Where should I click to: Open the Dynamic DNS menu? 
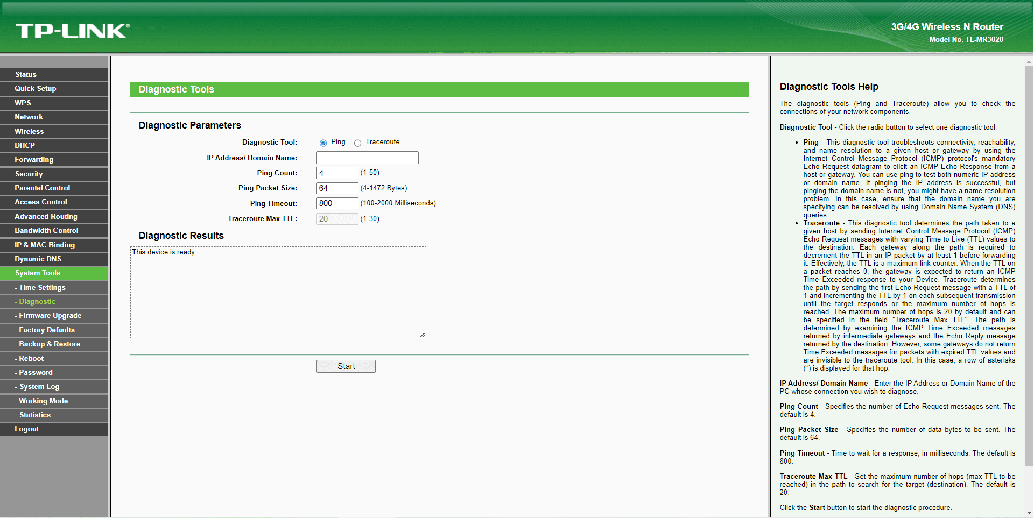[x=54, y=259]
